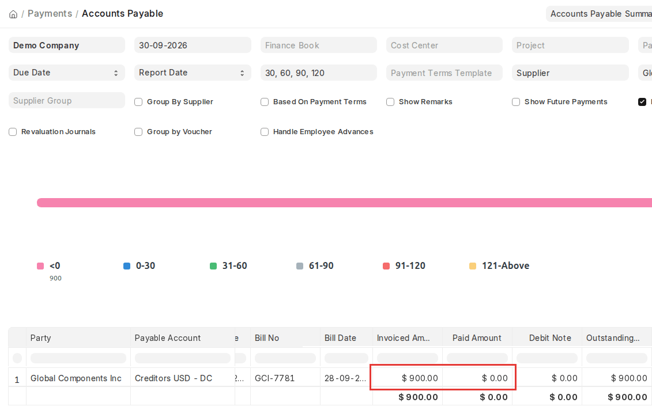
Task: Focus the Project filter field
Action: click(x=570, y=45)
